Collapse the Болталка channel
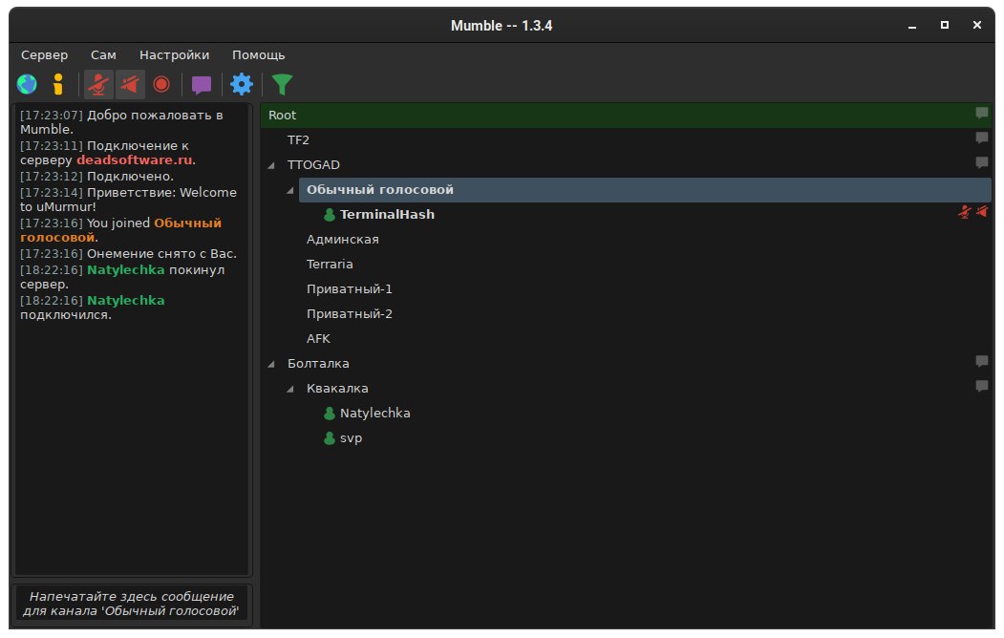The image size is (1004, 638). pos(271,364)
